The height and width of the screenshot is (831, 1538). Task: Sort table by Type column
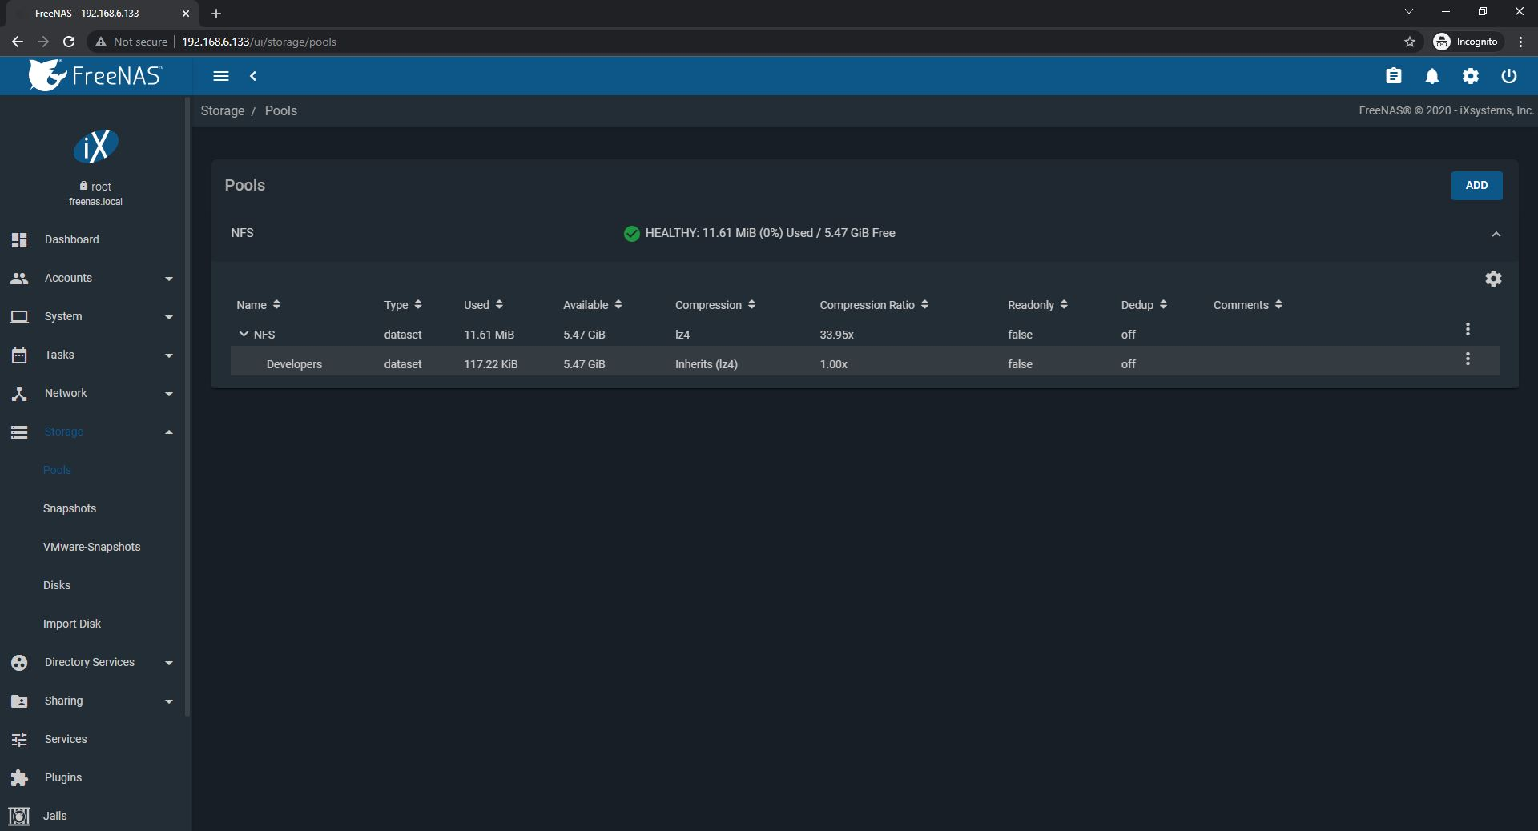[x=403, y=305]
